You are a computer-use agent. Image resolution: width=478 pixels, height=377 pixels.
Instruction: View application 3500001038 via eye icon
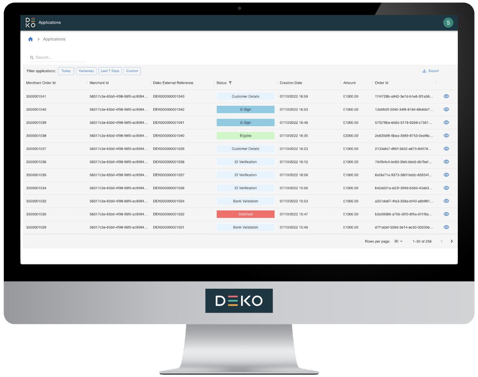click(446, 136)
